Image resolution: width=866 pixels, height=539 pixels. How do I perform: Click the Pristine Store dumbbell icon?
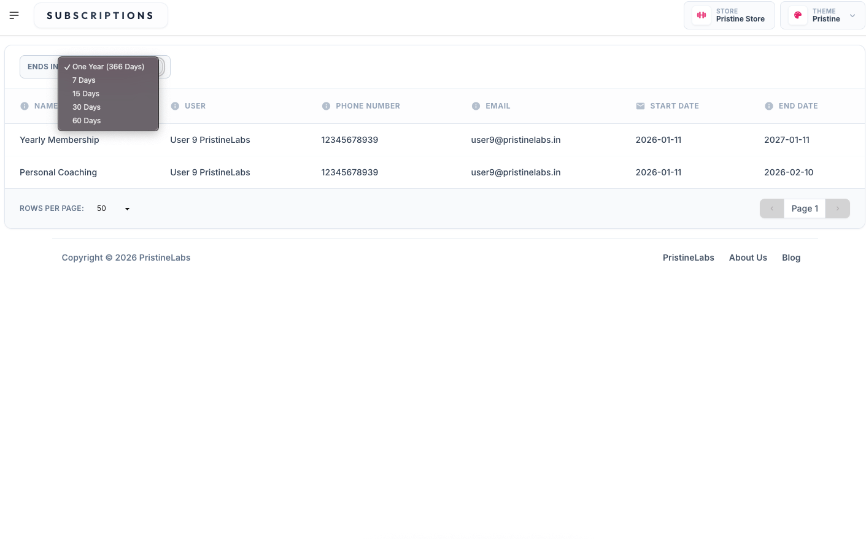pyautogui.click(x=701, y=15)
